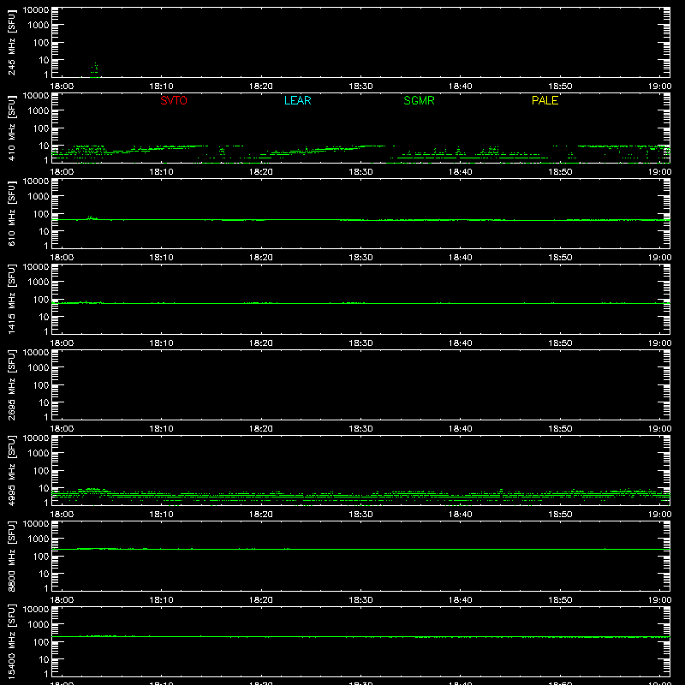Click the 10 tick of the 1415 MHz panel
685x685 pixels.
44,317
